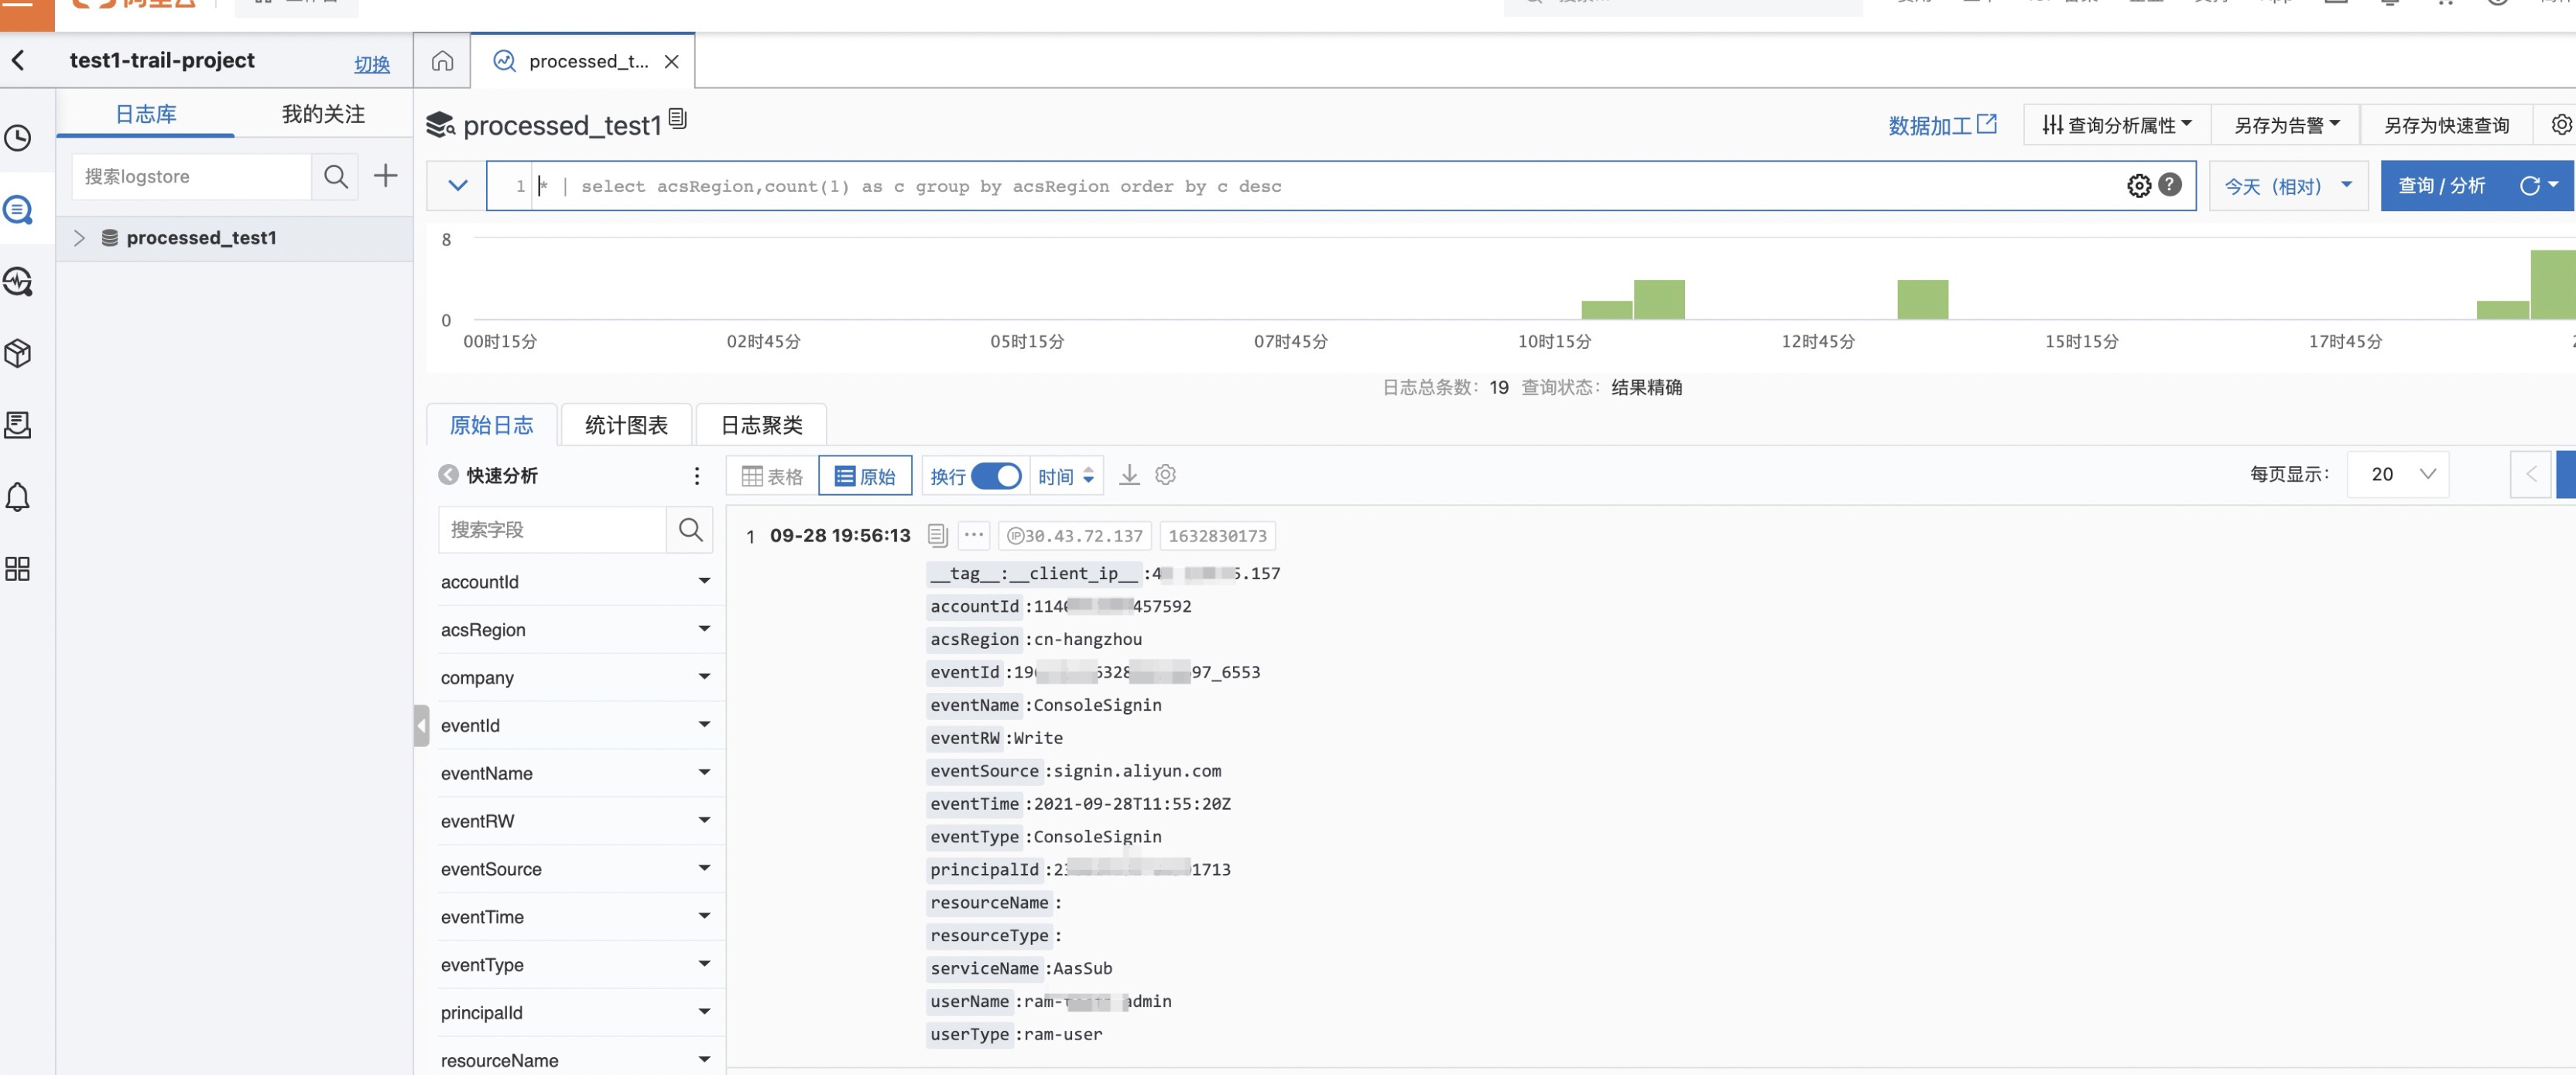Open the alert bell icon in sidebar
The height and width of the screenshot is (1075, 2576).
(18, 497)
